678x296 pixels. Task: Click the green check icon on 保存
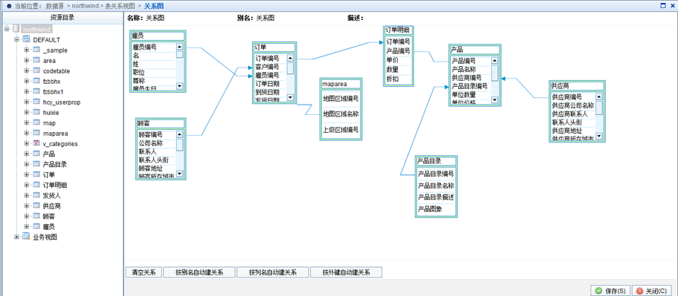pyautogui.click(x=598, y=291)
